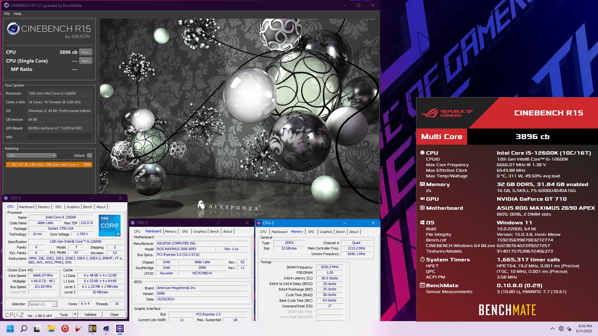Image resolution: width=598 pixels, height=336 pixels.
Task: Open BenchMate taskbar icon
Action: 93,329
